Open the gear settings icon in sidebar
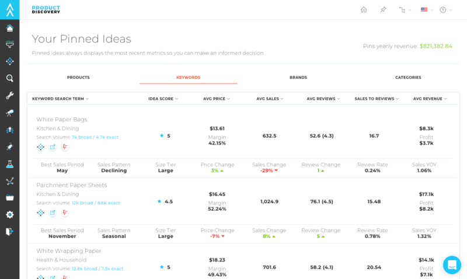Viewport: 467px width, 279px height. pyautogui.click(x=10, y=215)
